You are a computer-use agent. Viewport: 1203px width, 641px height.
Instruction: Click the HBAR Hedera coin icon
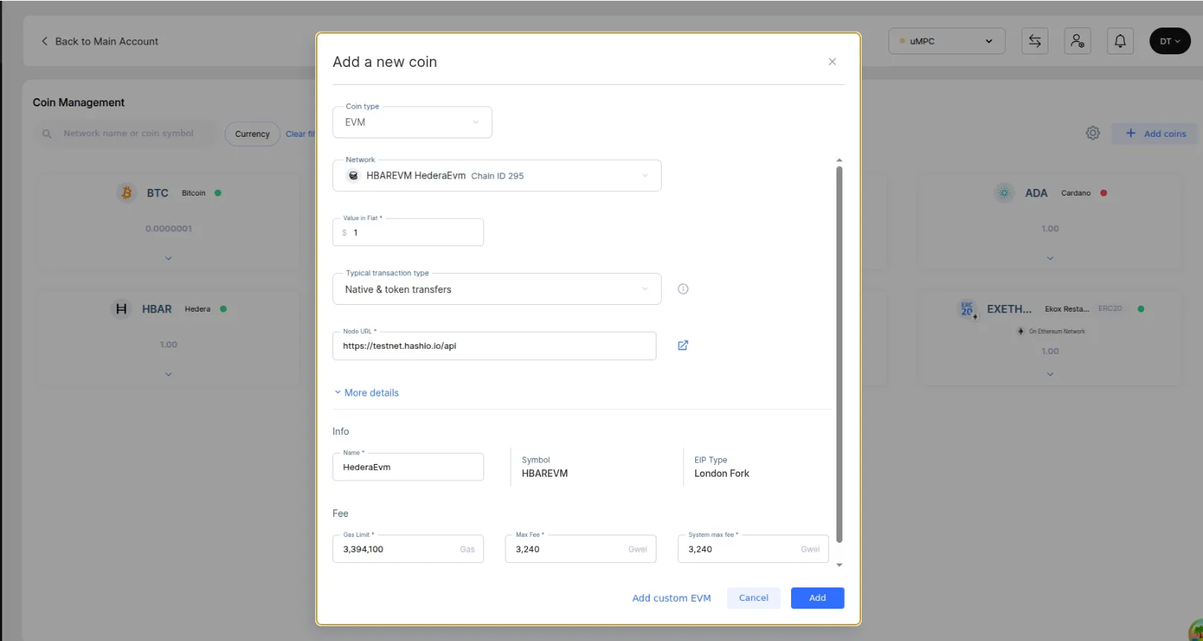(121, 309)
